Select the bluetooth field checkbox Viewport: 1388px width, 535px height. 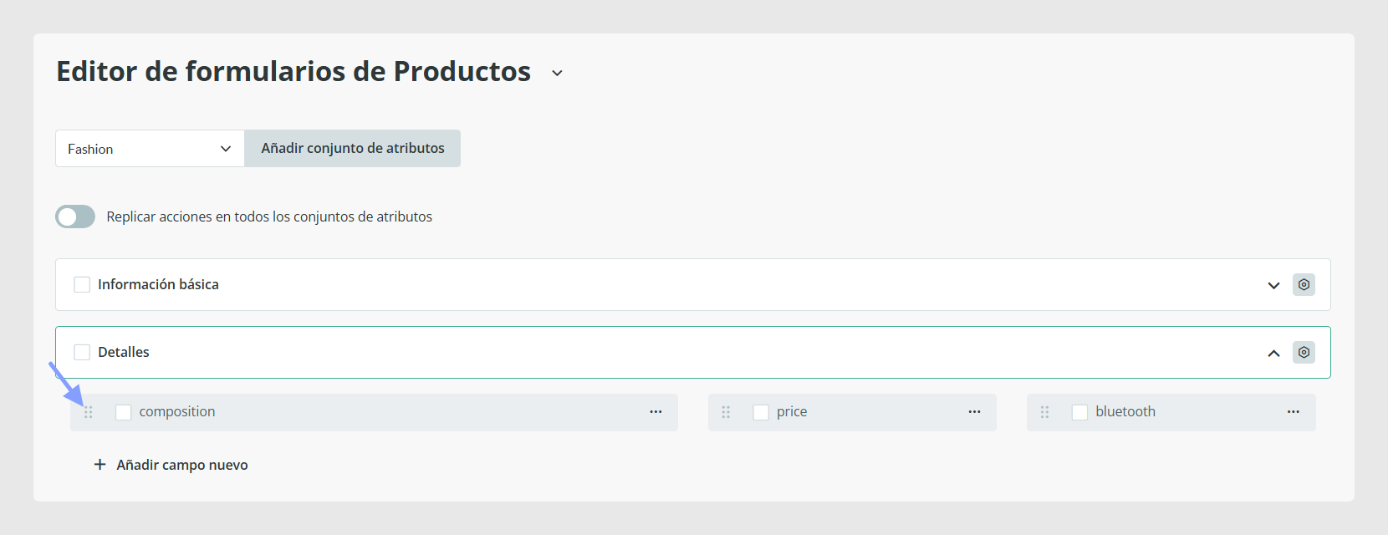[1079, 412]
